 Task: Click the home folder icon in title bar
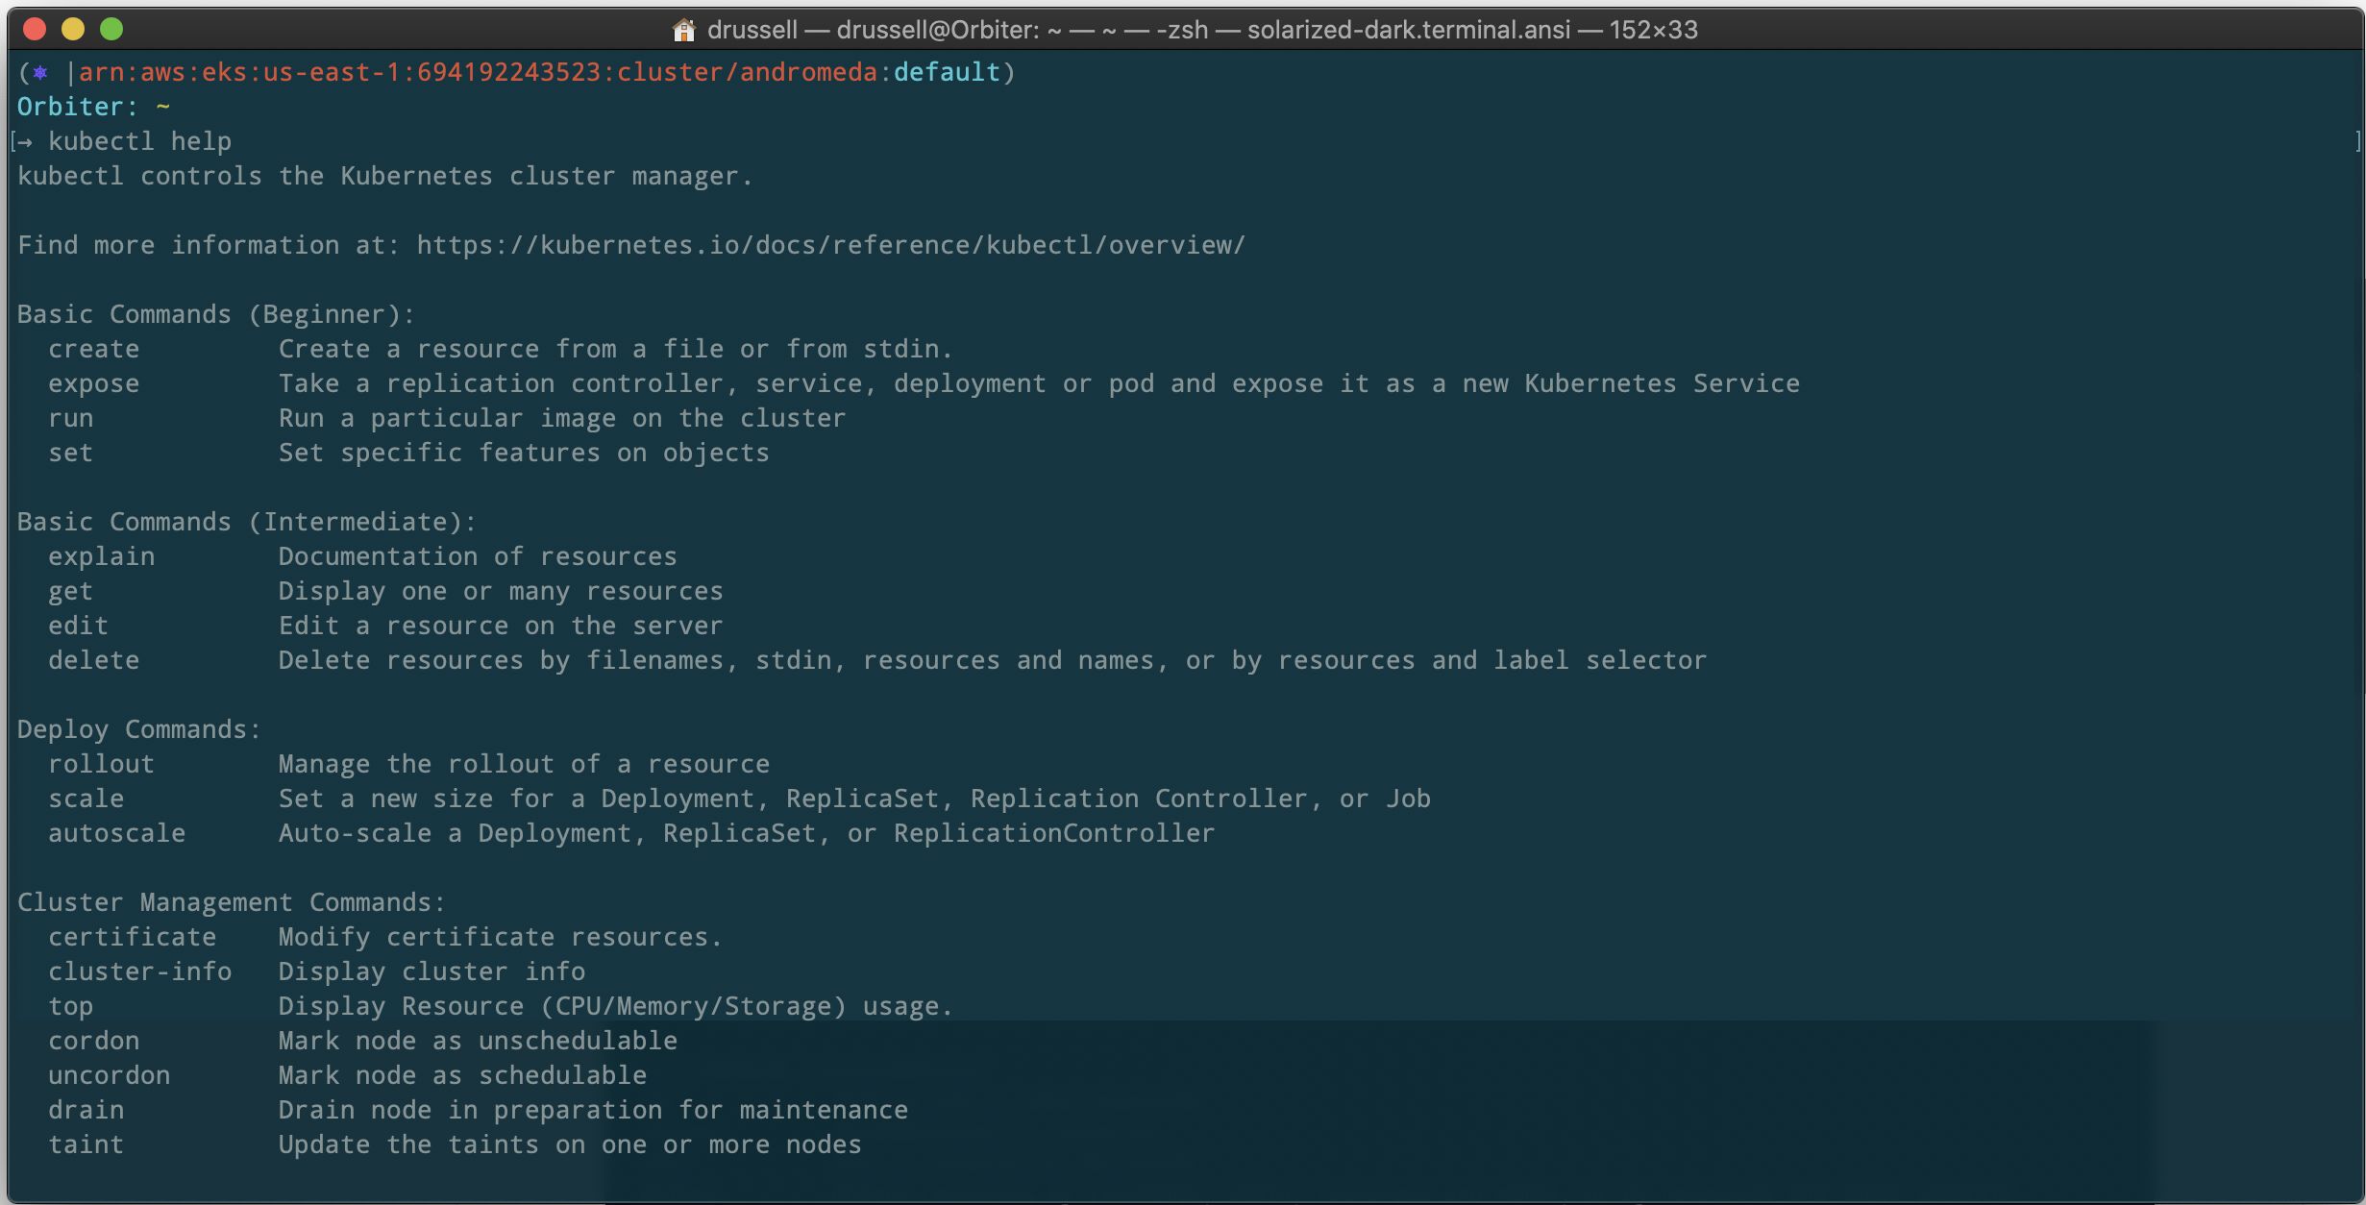pyautogui.click(x=683, y=30)
